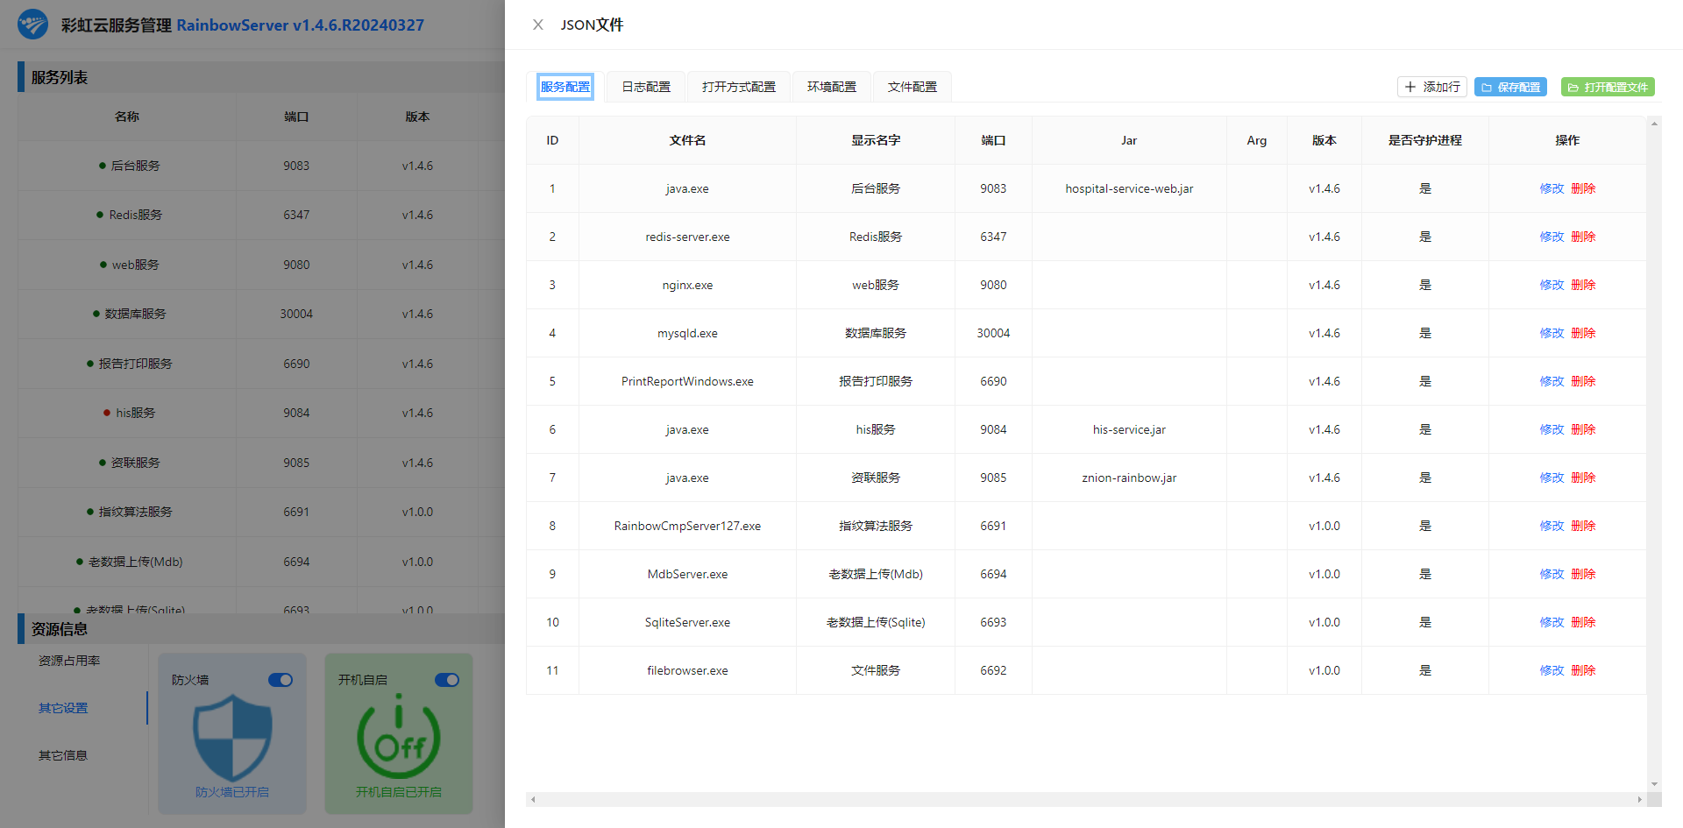Click 修改 for filebrowser.exe row
The width and height of the screenshot is (1683, 828).
[1552, 670]
